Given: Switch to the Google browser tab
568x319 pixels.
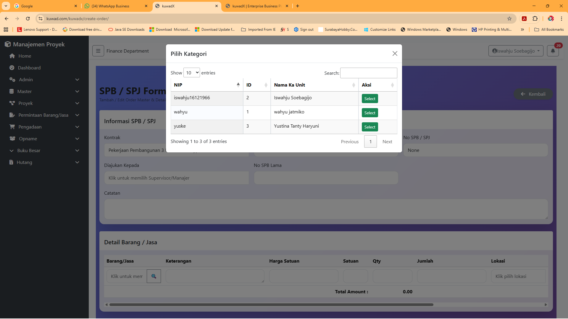Looking at the screenshot, I should [46, 6].
